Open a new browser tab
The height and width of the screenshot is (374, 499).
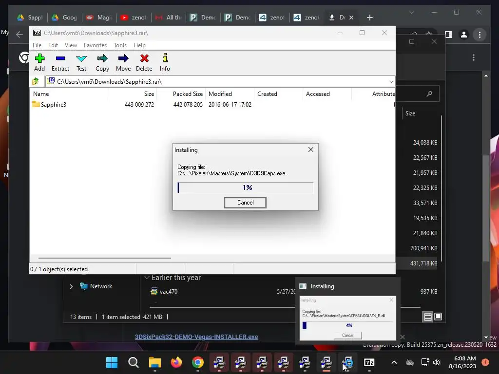tap(369, 18)
